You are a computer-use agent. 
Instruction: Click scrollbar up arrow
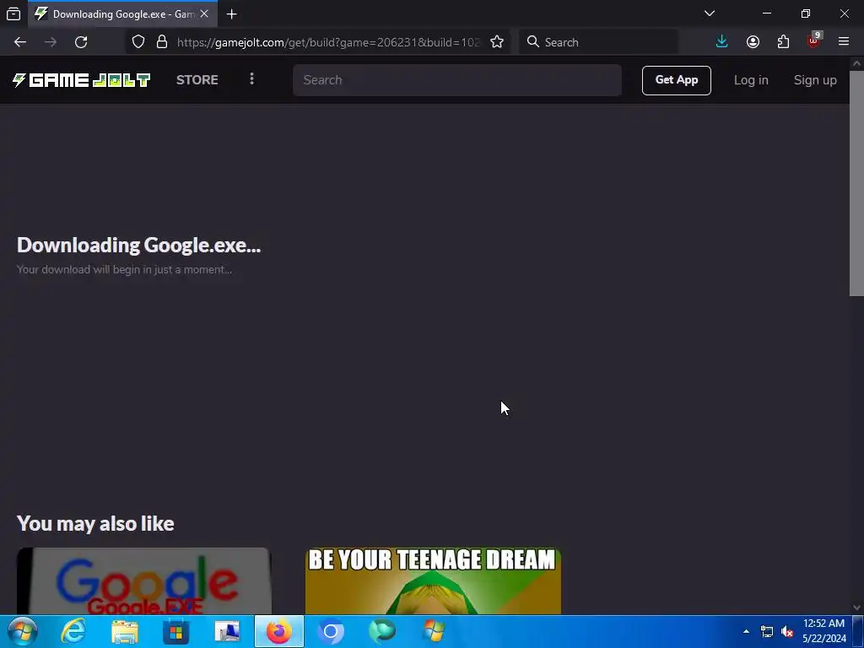click(856, 63)
